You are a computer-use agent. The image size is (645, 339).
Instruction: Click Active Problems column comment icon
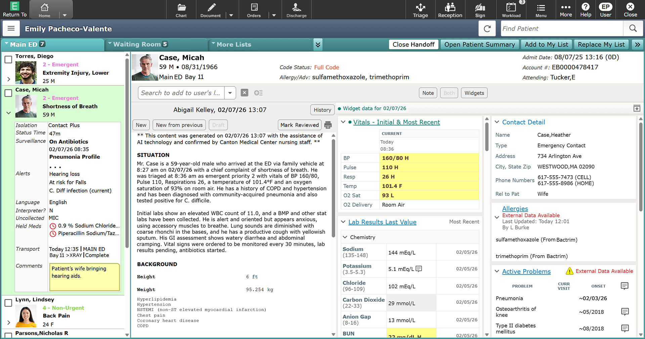[x=625, y=286]
